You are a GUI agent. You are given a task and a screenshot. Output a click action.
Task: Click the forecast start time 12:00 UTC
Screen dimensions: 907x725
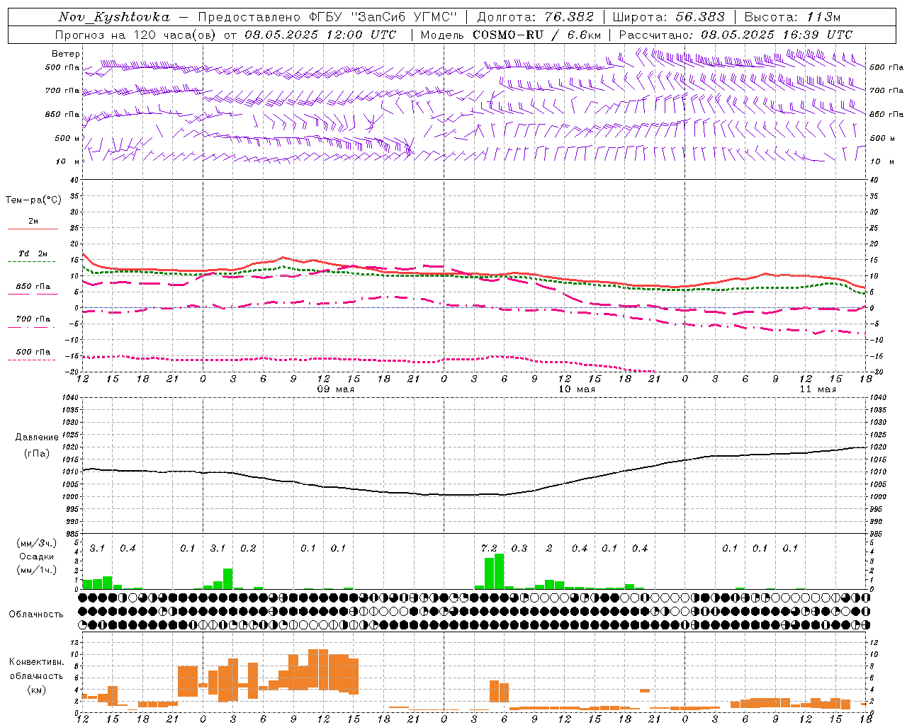coord(361,35)
